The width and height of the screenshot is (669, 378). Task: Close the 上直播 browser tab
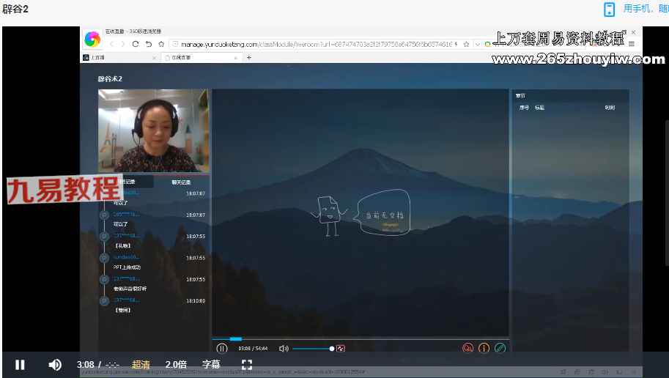(x=154, y=58)
